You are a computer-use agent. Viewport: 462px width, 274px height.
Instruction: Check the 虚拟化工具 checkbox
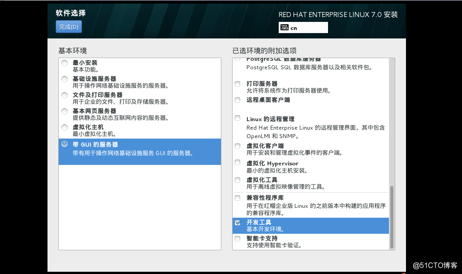[x=237, y=180]
